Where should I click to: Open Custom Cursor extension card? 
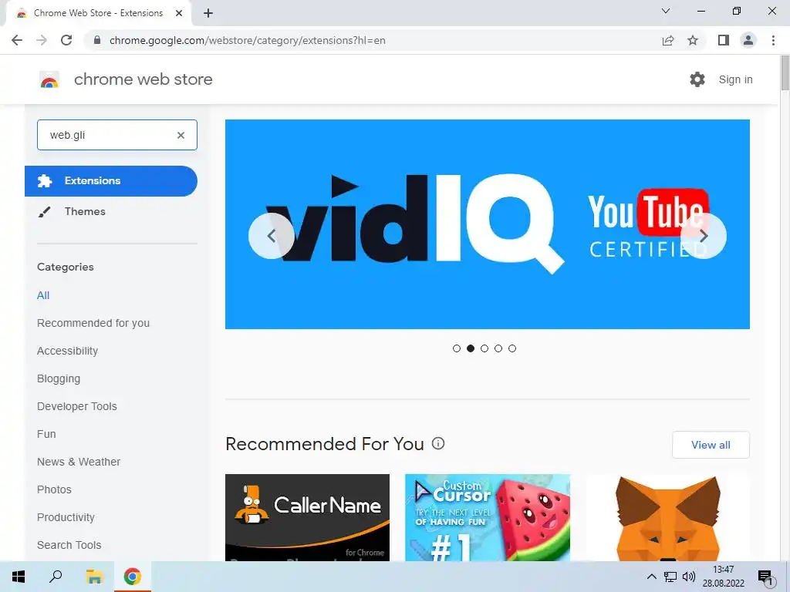click(x=488, y=517)
